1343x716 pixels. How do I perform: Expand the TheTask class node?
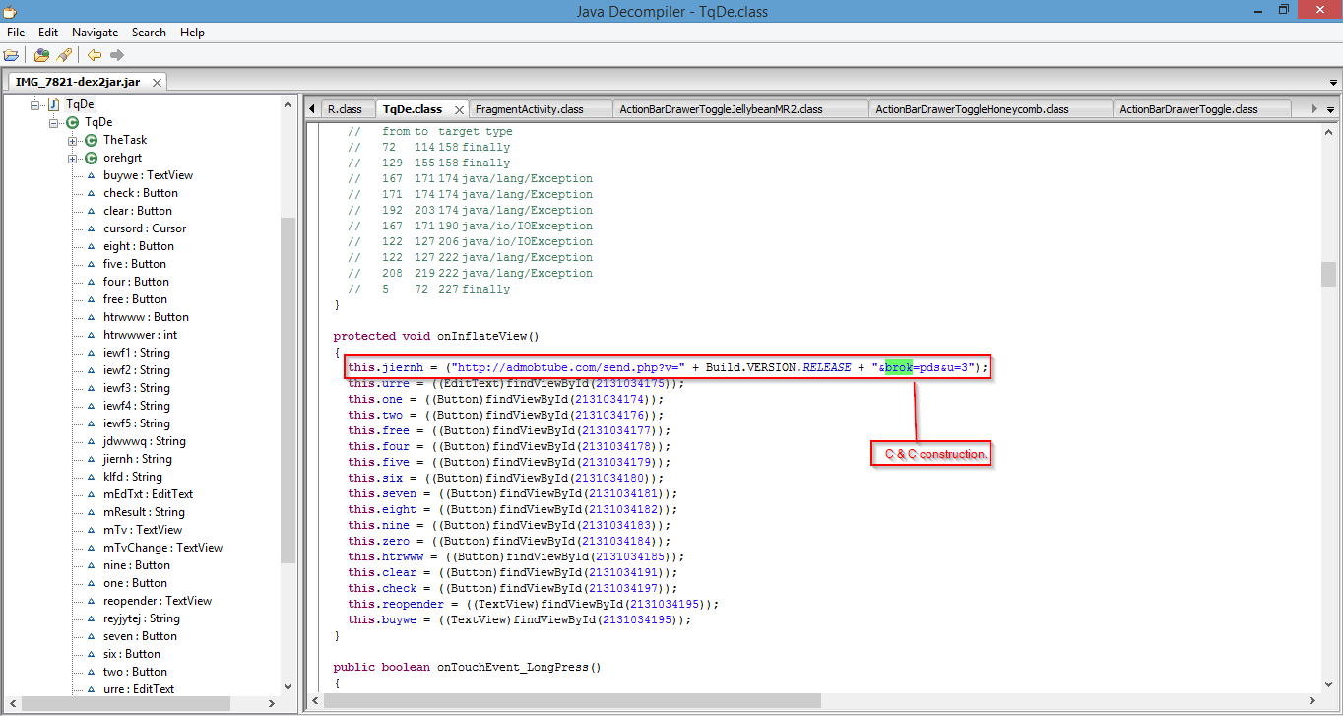point(72,140)
